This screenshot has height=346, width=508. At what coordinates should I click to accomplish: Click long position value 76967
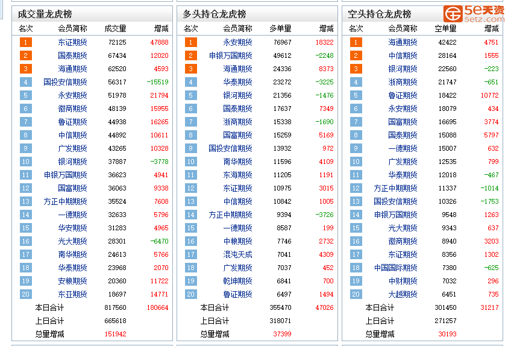pyautogui.click(x=282, y=42)
